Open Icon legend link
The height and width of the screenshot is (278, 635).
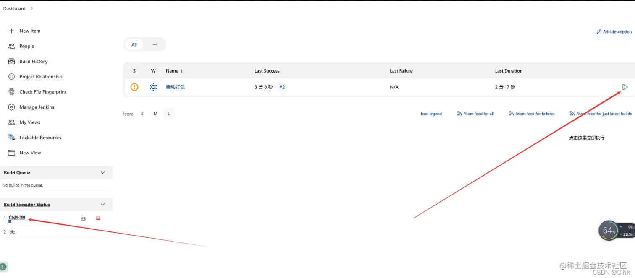click(x=431, y=114)
